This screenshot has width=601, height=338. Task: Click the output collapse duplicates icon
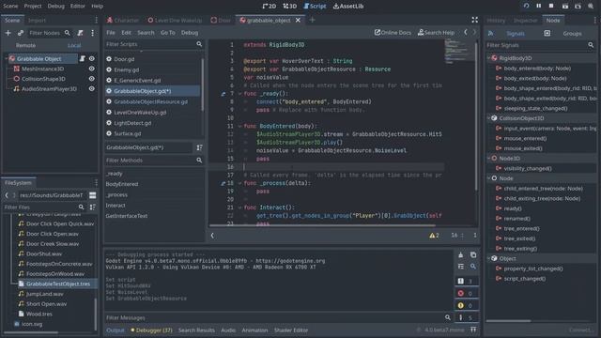point(461,267)
